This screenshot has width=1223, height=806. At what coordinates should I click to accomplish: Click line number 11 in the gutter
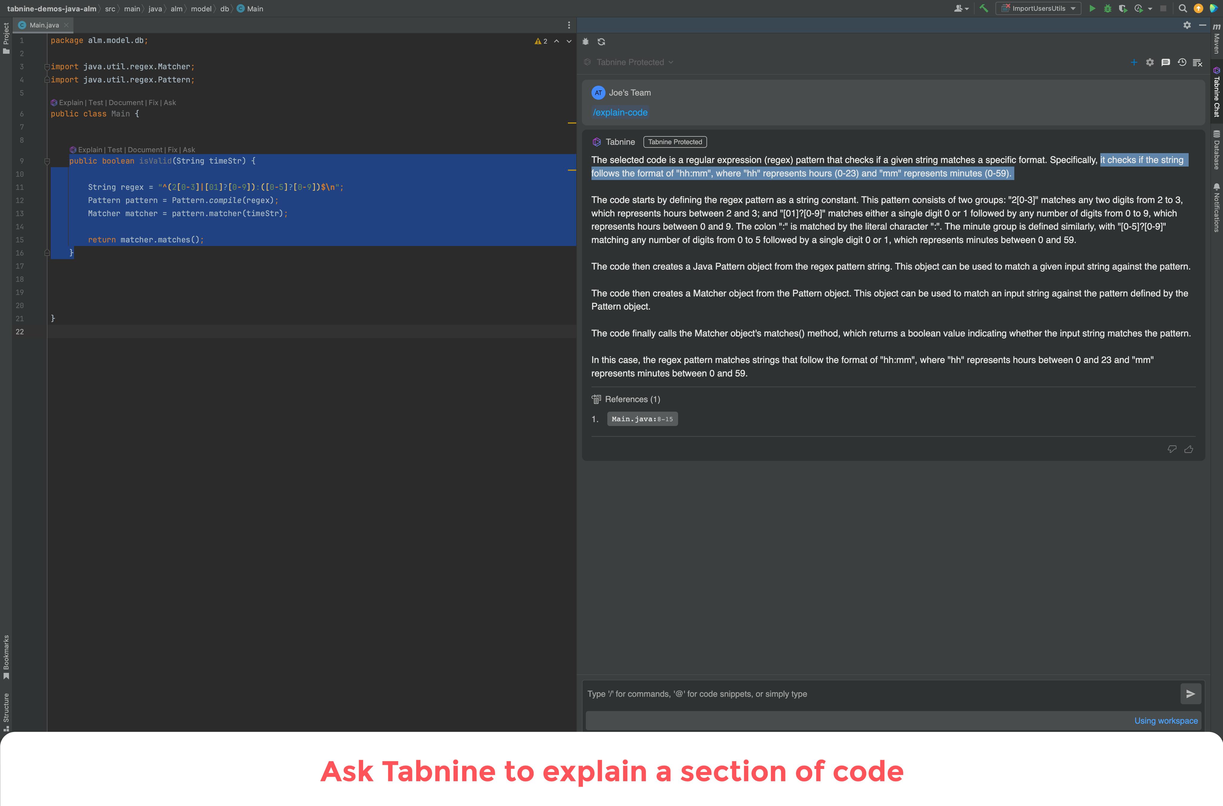(19, 187)
